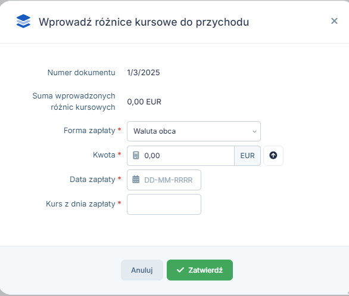Expand the chevron arrow in Waluta obca field

(254, 131)
